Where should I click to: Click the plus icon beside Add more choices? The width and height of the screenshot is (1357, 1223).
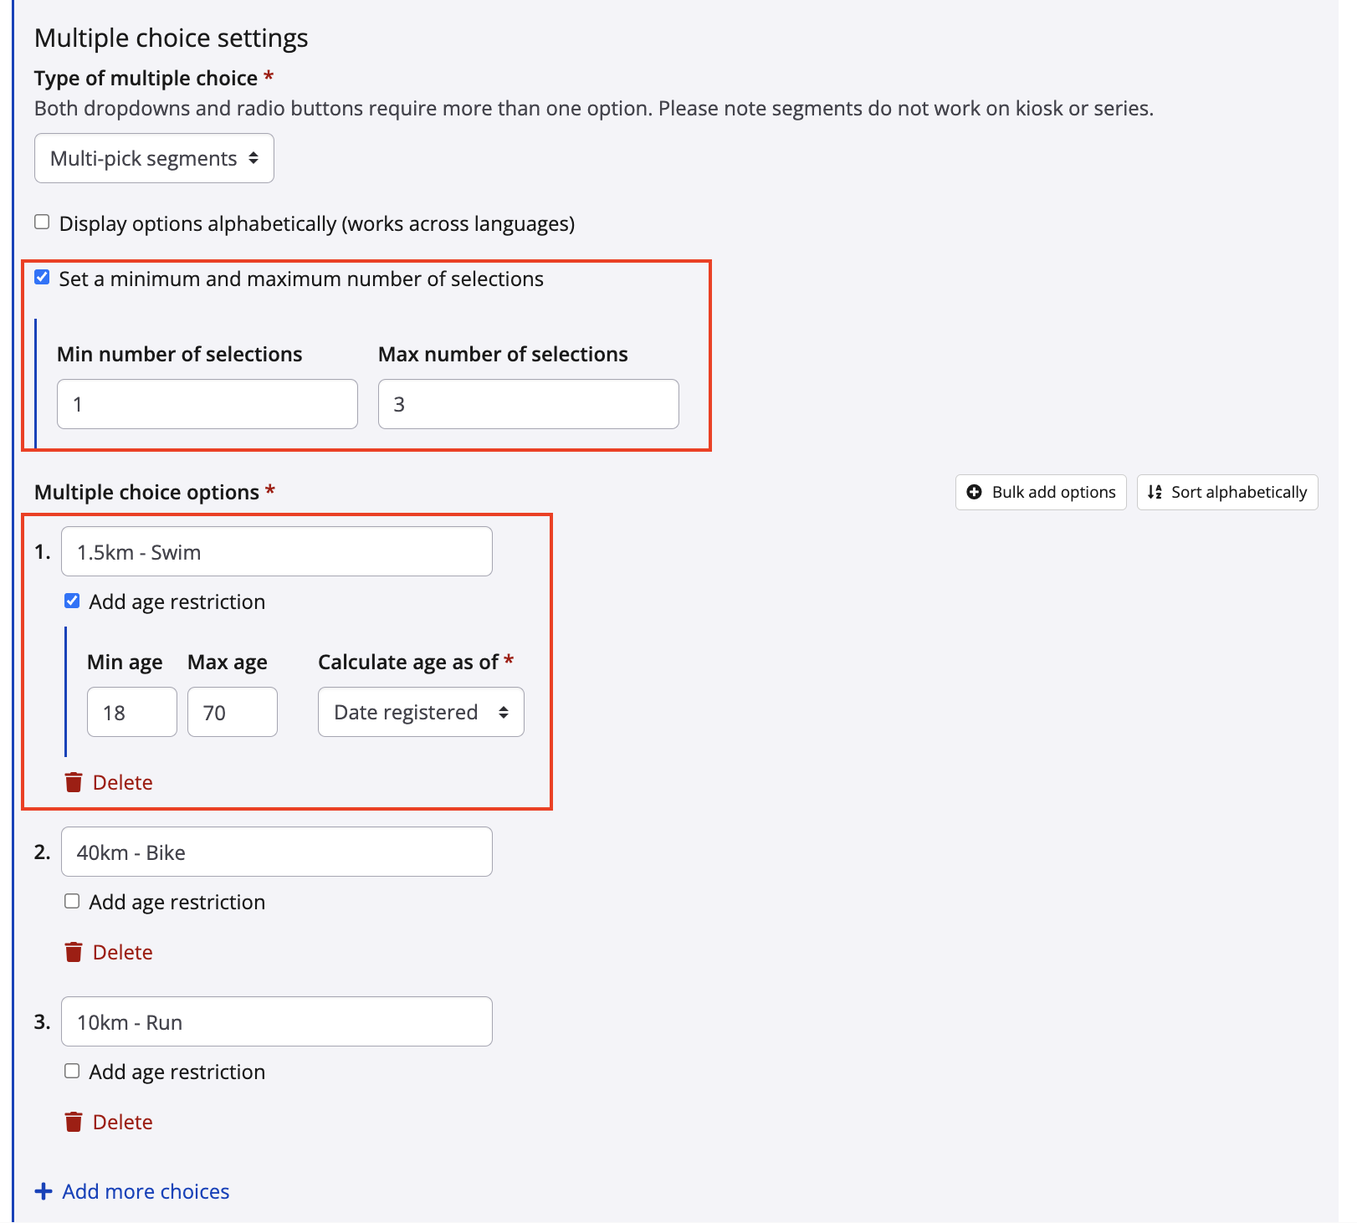click(x=44, y=1191)
